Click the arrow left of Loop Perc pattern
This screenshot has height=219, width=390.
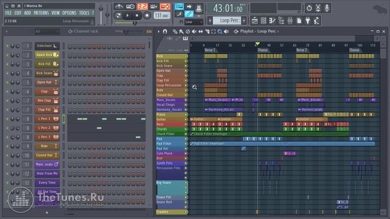coord(210,20)
